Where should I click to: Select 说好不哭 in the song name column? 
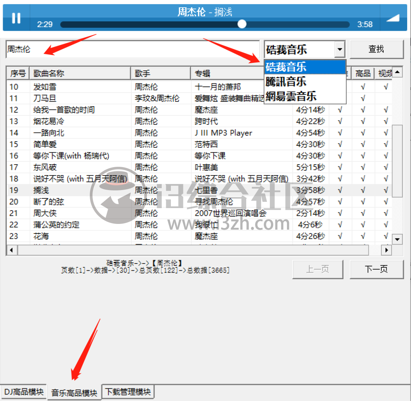(x=80, y=179)
